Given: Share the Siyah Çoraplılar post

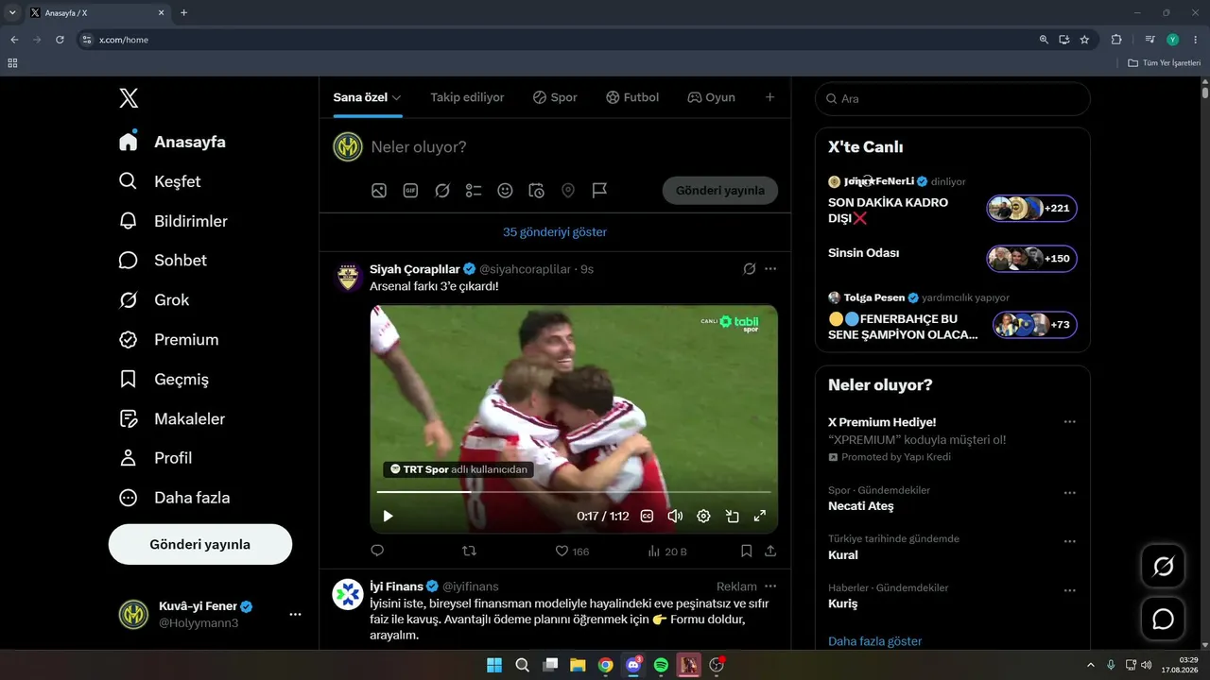Looking at the screenshot, I should [x=770, y=551].
